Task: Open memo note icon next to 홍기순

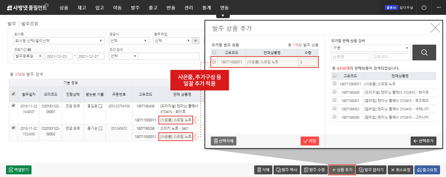Action: [101, 129]
